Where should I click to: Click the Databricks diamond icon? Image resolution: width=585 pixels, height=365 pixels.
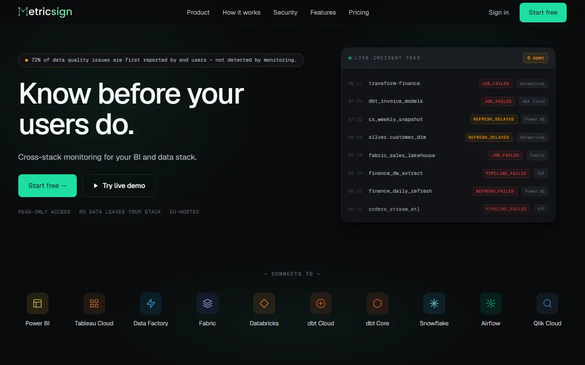(x=264, y=303)
